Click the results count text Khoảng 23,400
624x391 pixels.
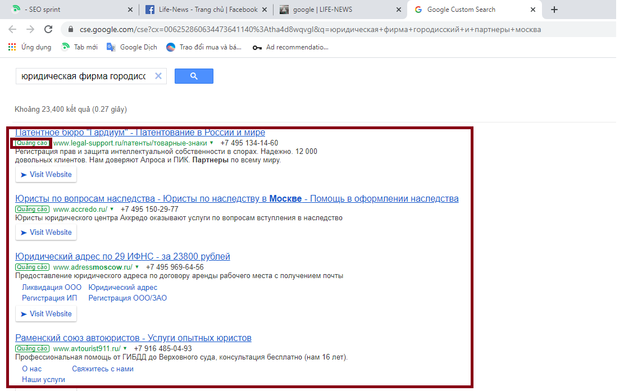pos(71,109)
